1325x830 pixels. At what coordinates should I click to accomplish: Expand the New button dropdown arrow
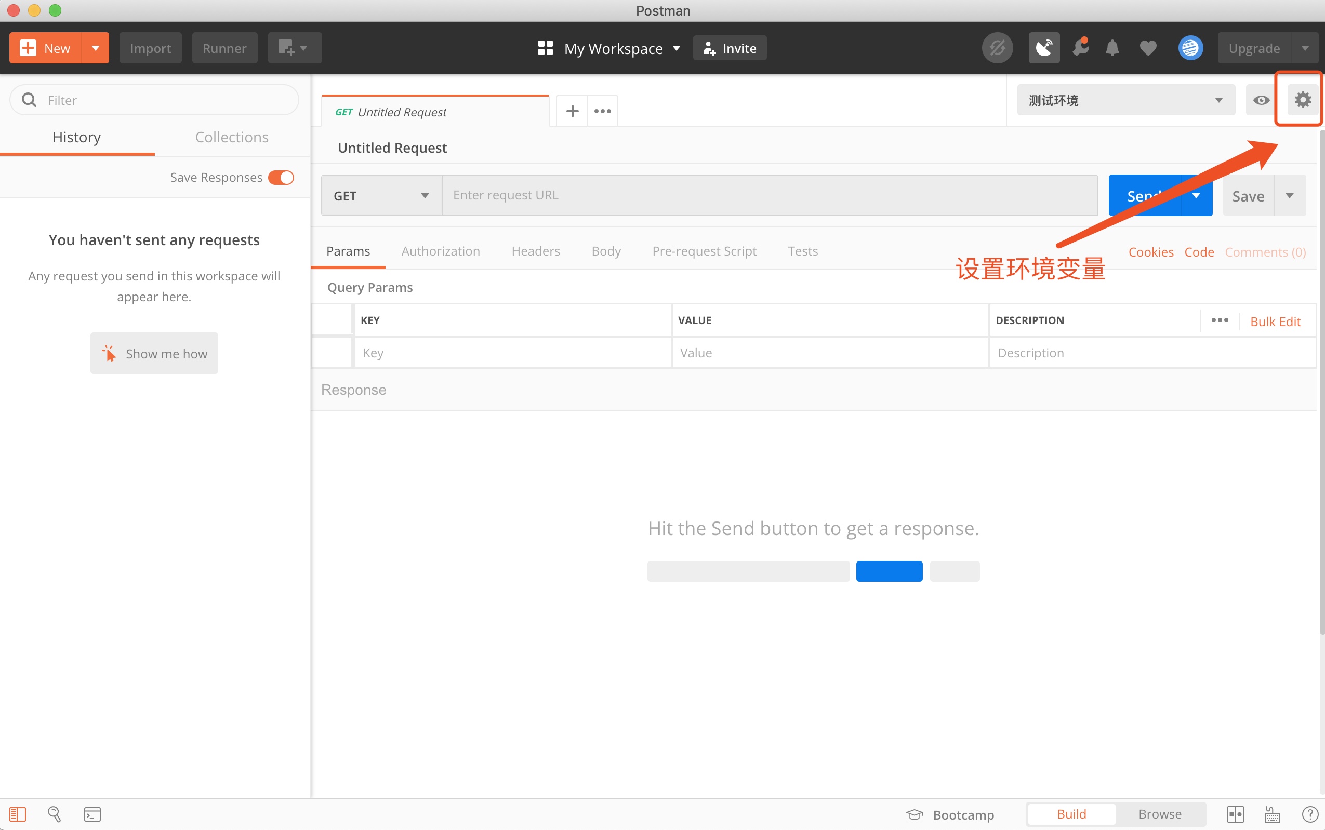(96, 48)
